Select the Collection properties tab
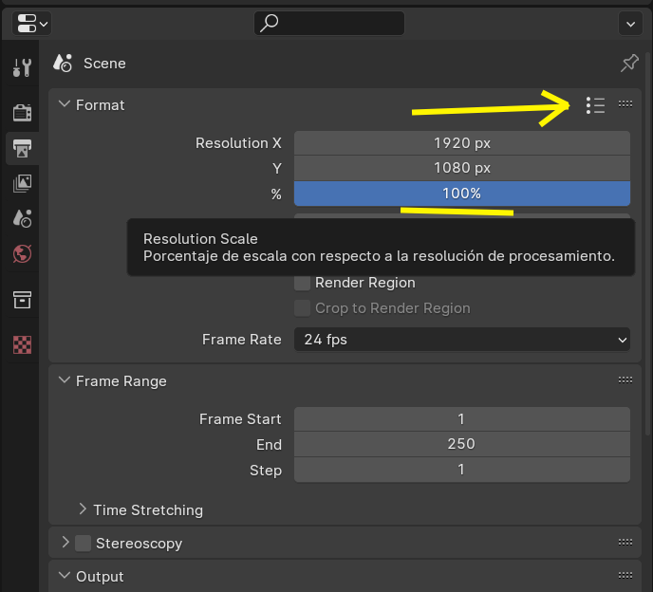Viewport: 653px width, 592px height. (x=22, y=300)
